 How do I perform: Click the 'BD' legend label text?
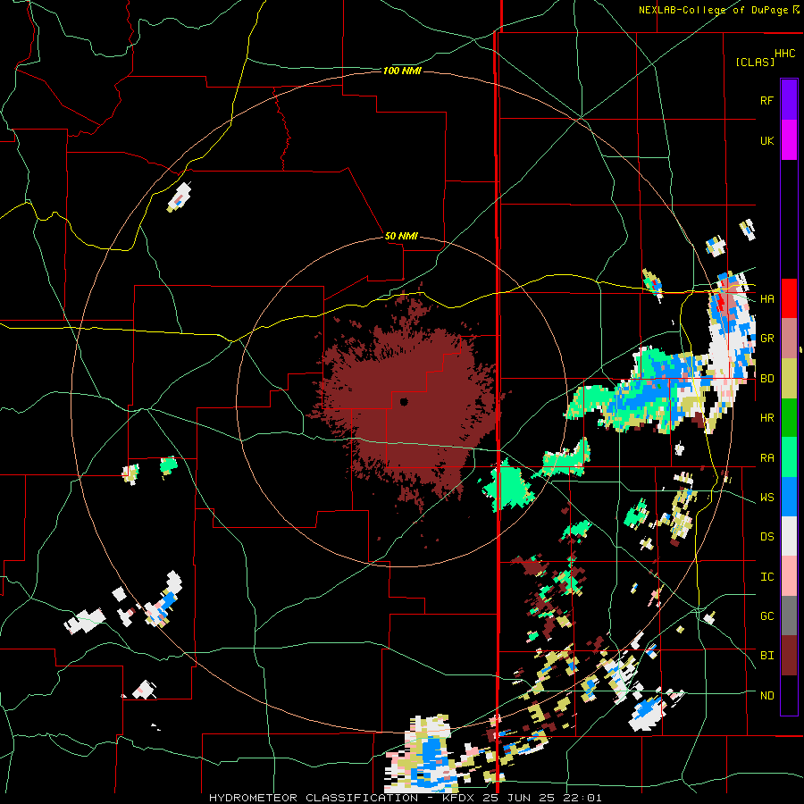point(766,379)
